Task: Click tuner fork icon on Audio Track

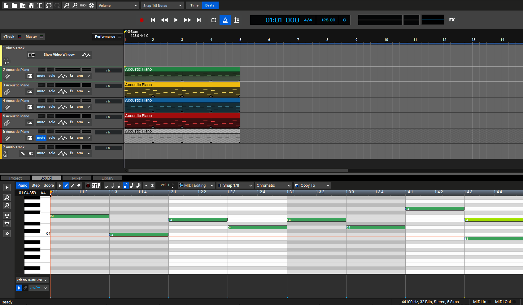Action: click(x=23, y=153)
